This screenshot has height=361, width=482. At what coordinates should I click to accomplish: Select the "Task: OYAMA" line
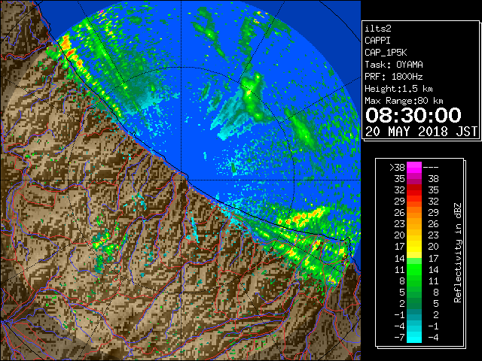(394, 65)
